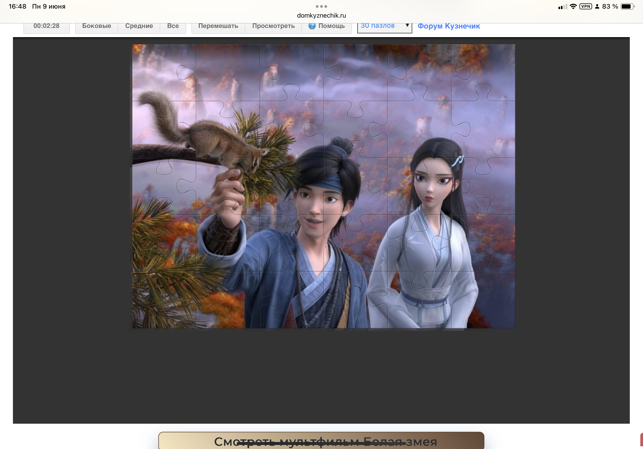The image size is (643, 449).
Task: Tap the VPN status indicator
Action: 586,6
